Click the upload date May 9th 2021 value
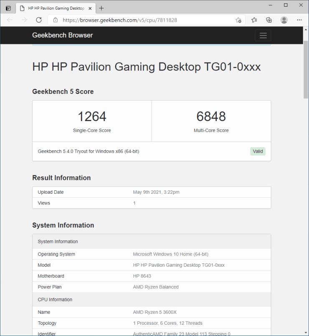The image size is (309, 336). (x=156, y=192)
